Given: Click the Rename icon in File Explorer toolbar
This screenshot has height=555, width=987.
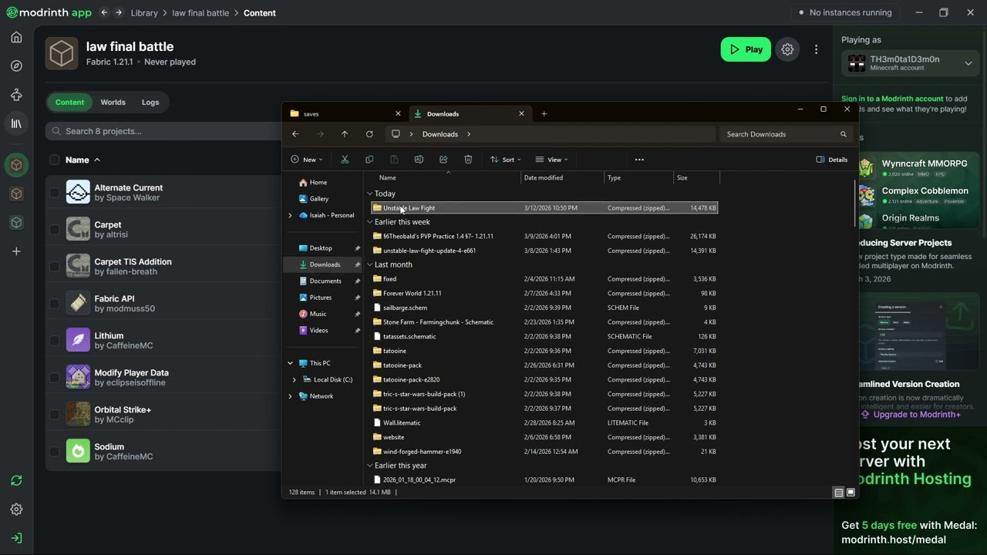Looking at the screenshot, I should [x=419, y=160].
